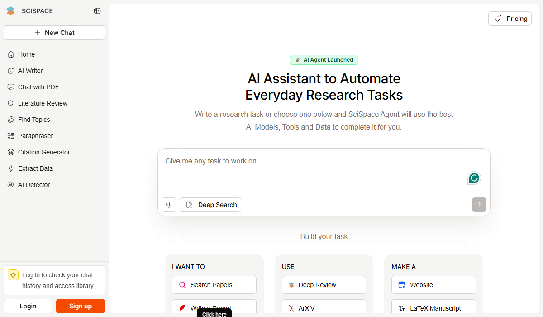This screenshot has height=317, width=543.
Task: Choose the Search Papers task
Action: [x=214, y=285]
